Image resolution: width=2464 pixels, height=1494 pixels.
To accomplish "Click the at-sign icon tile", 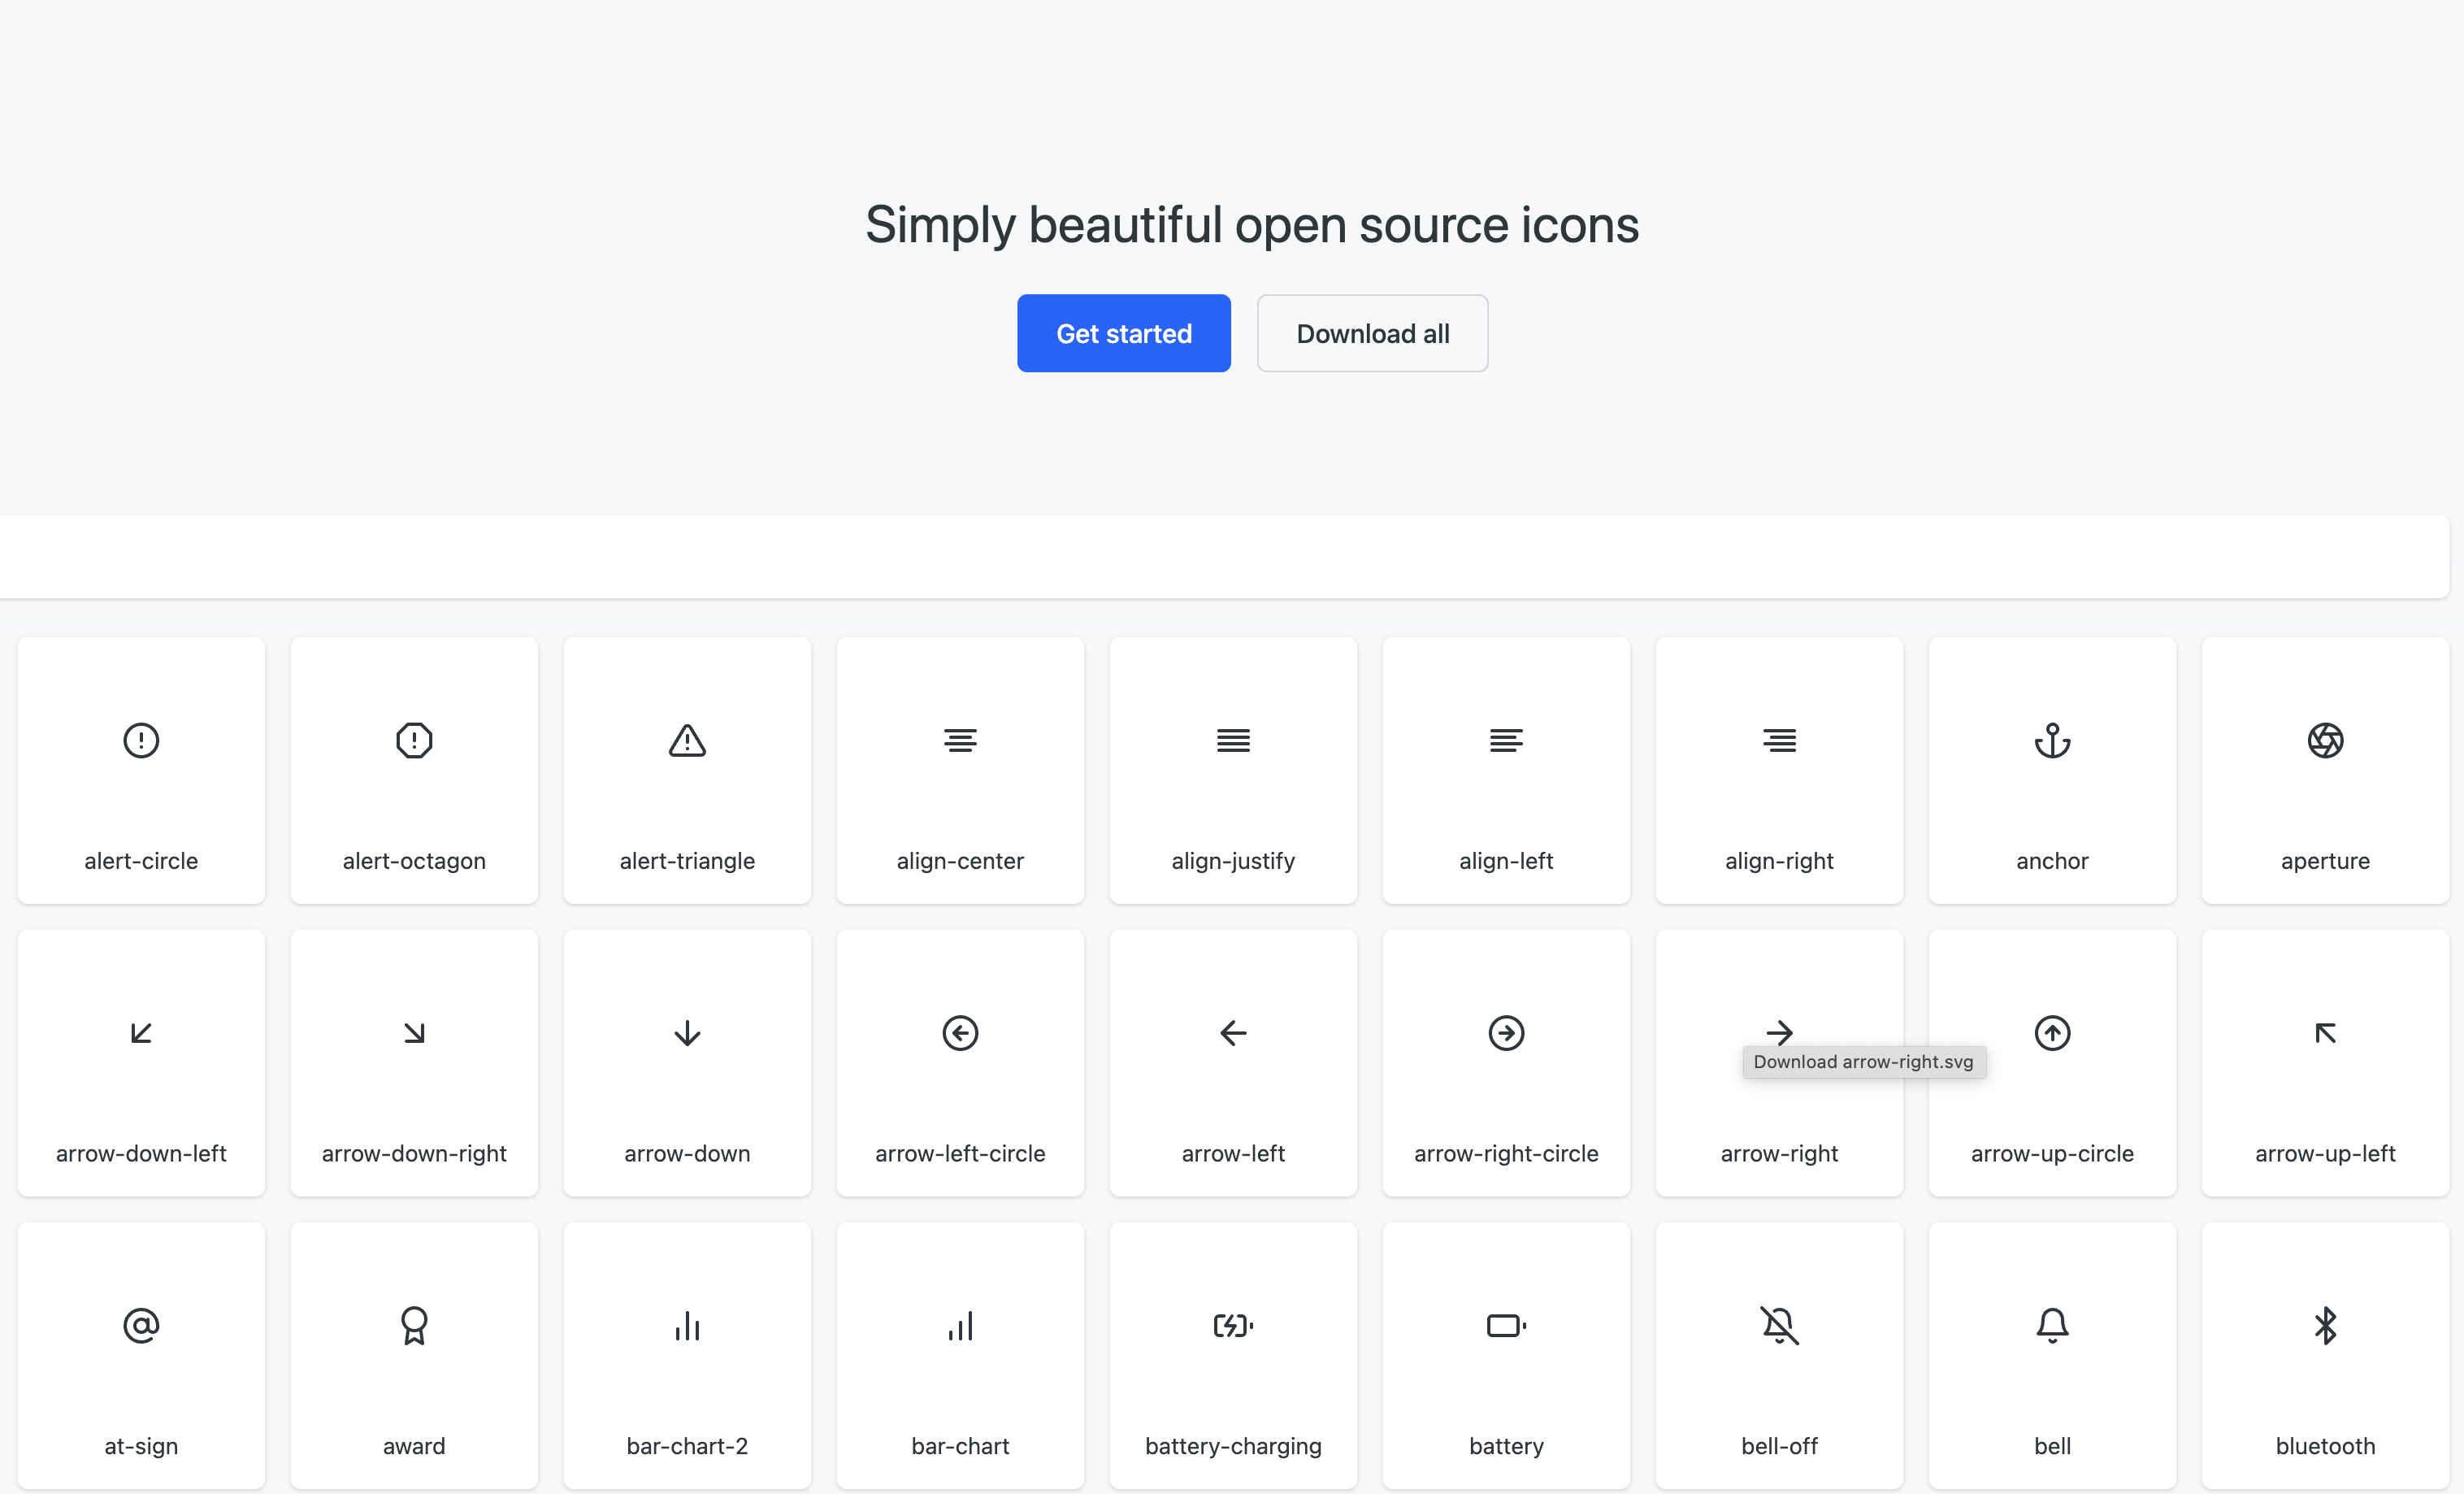I will (141, 1355).
